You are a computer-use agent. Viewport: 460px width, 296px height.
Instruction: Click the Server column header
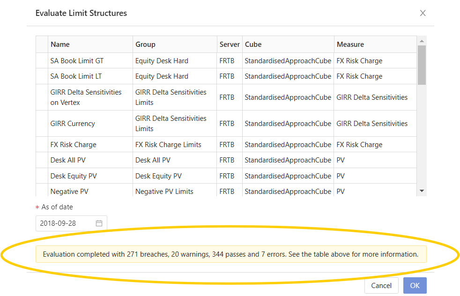point(229,44)
